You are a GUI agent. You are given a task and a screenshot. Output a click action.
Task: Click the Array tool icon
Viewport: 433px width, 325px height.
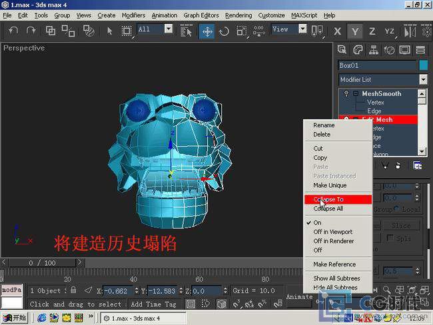(427, 31)
